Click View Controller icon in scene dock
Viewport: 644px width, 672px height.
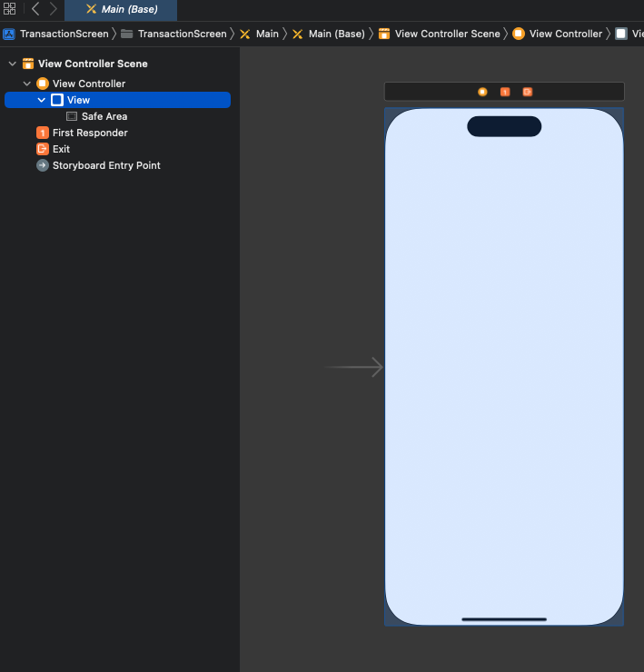coord(482,92)
